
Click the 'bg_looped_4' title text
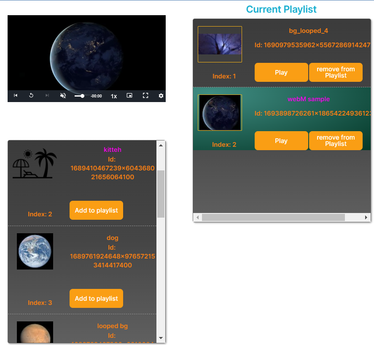[308, 31]
